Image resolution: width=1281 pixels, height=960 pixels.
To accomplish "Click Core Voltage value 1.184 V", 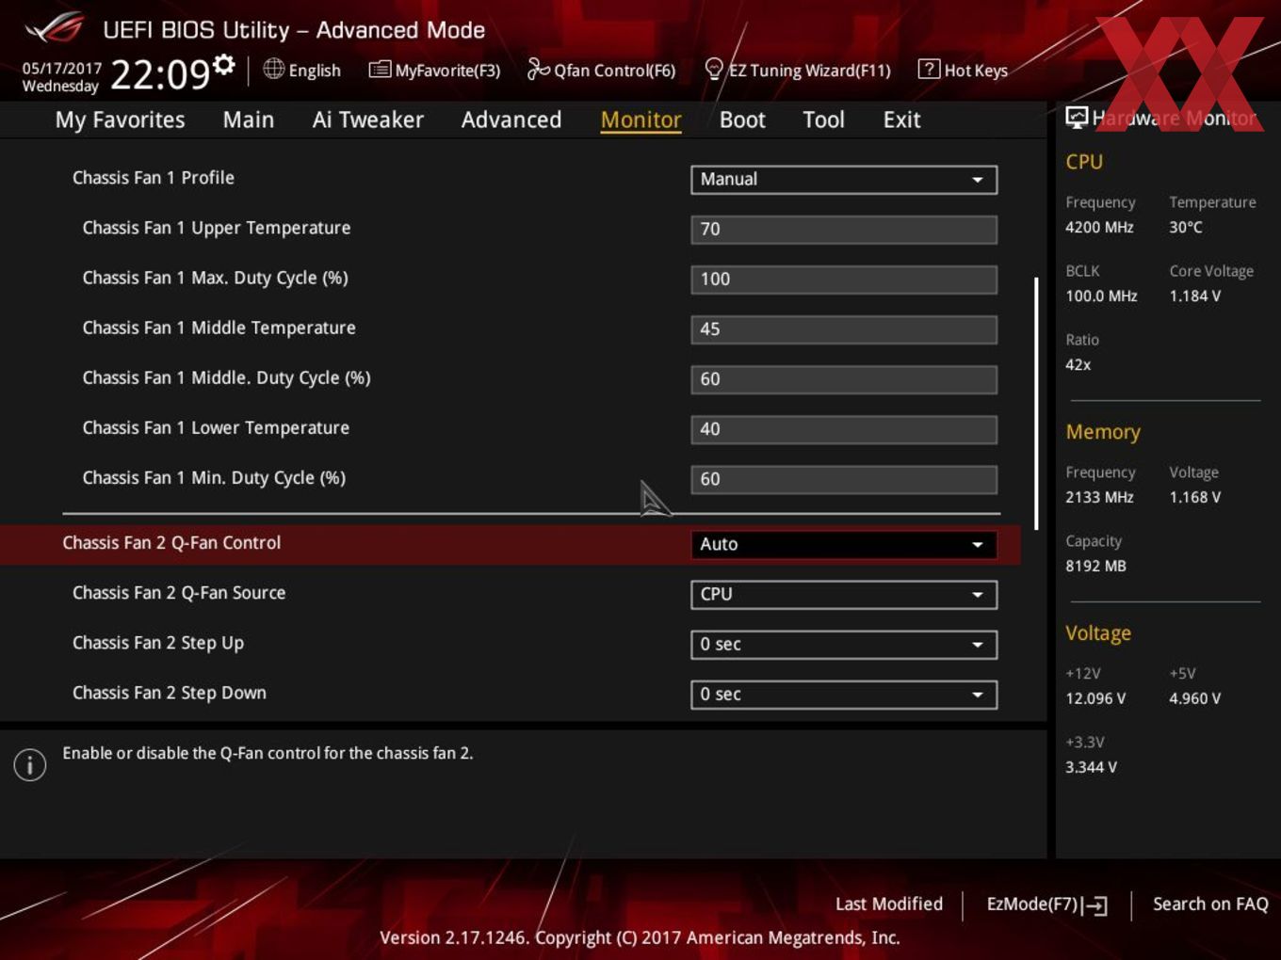I will [x=1194, y=296].
